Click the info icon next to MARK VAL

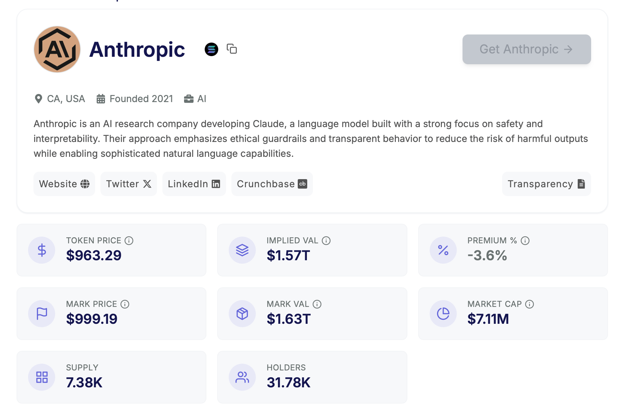click(317, 304)
